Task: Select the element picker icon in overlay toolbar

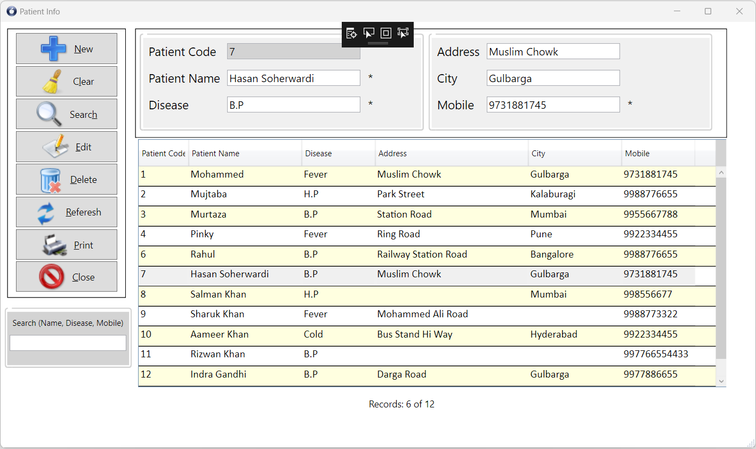Action: coord(403,33)
